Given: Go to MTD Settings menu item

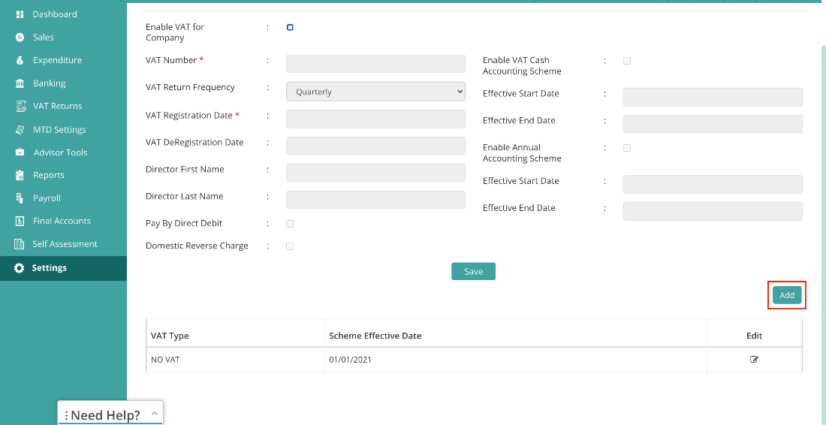Looking at the screenshot, I should [59, 130].
